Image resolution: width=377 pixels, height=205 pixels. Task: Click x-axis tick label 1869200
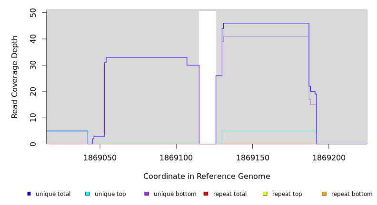pos(329,158)
